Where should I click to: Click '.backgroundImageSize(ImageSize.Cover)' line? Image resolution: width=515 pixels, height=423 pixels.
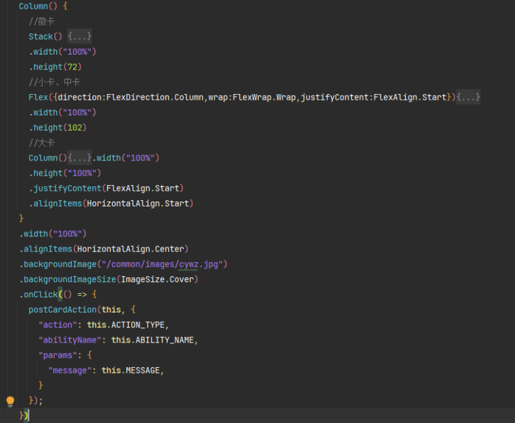click(x=109, y=279)
